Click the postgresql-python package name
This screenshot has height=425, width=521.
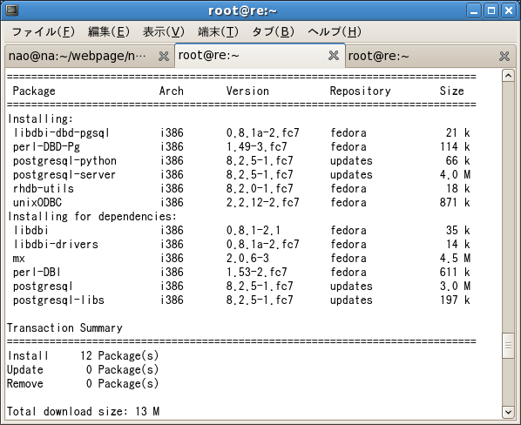(64, 161)
